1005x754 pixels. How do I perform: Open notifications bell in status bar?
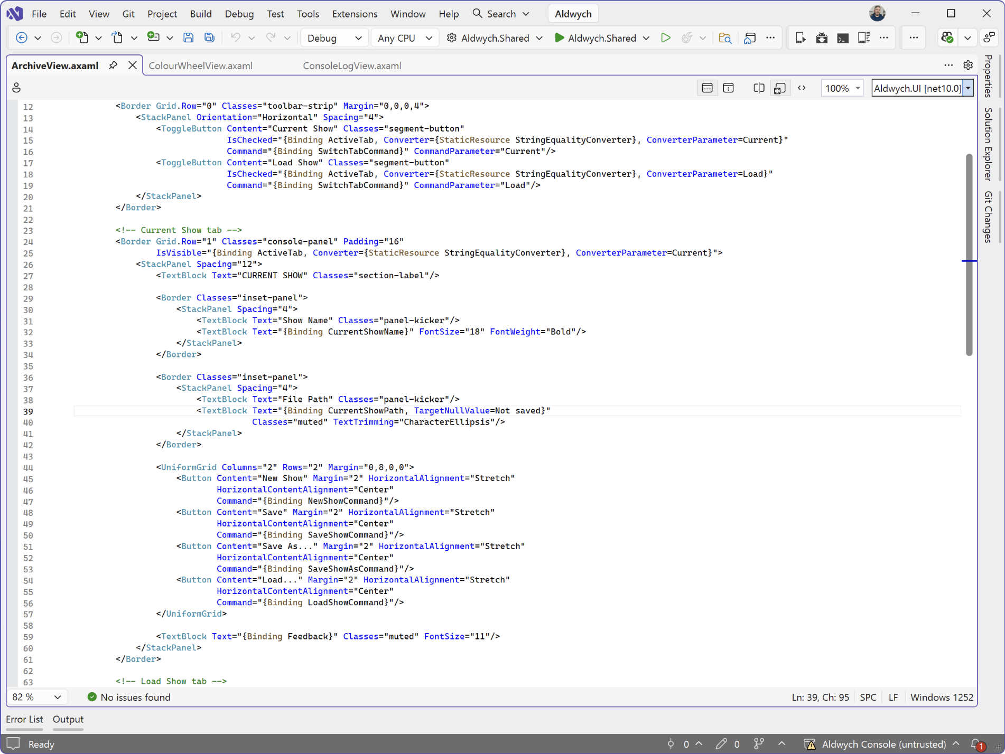coord(979,744)
